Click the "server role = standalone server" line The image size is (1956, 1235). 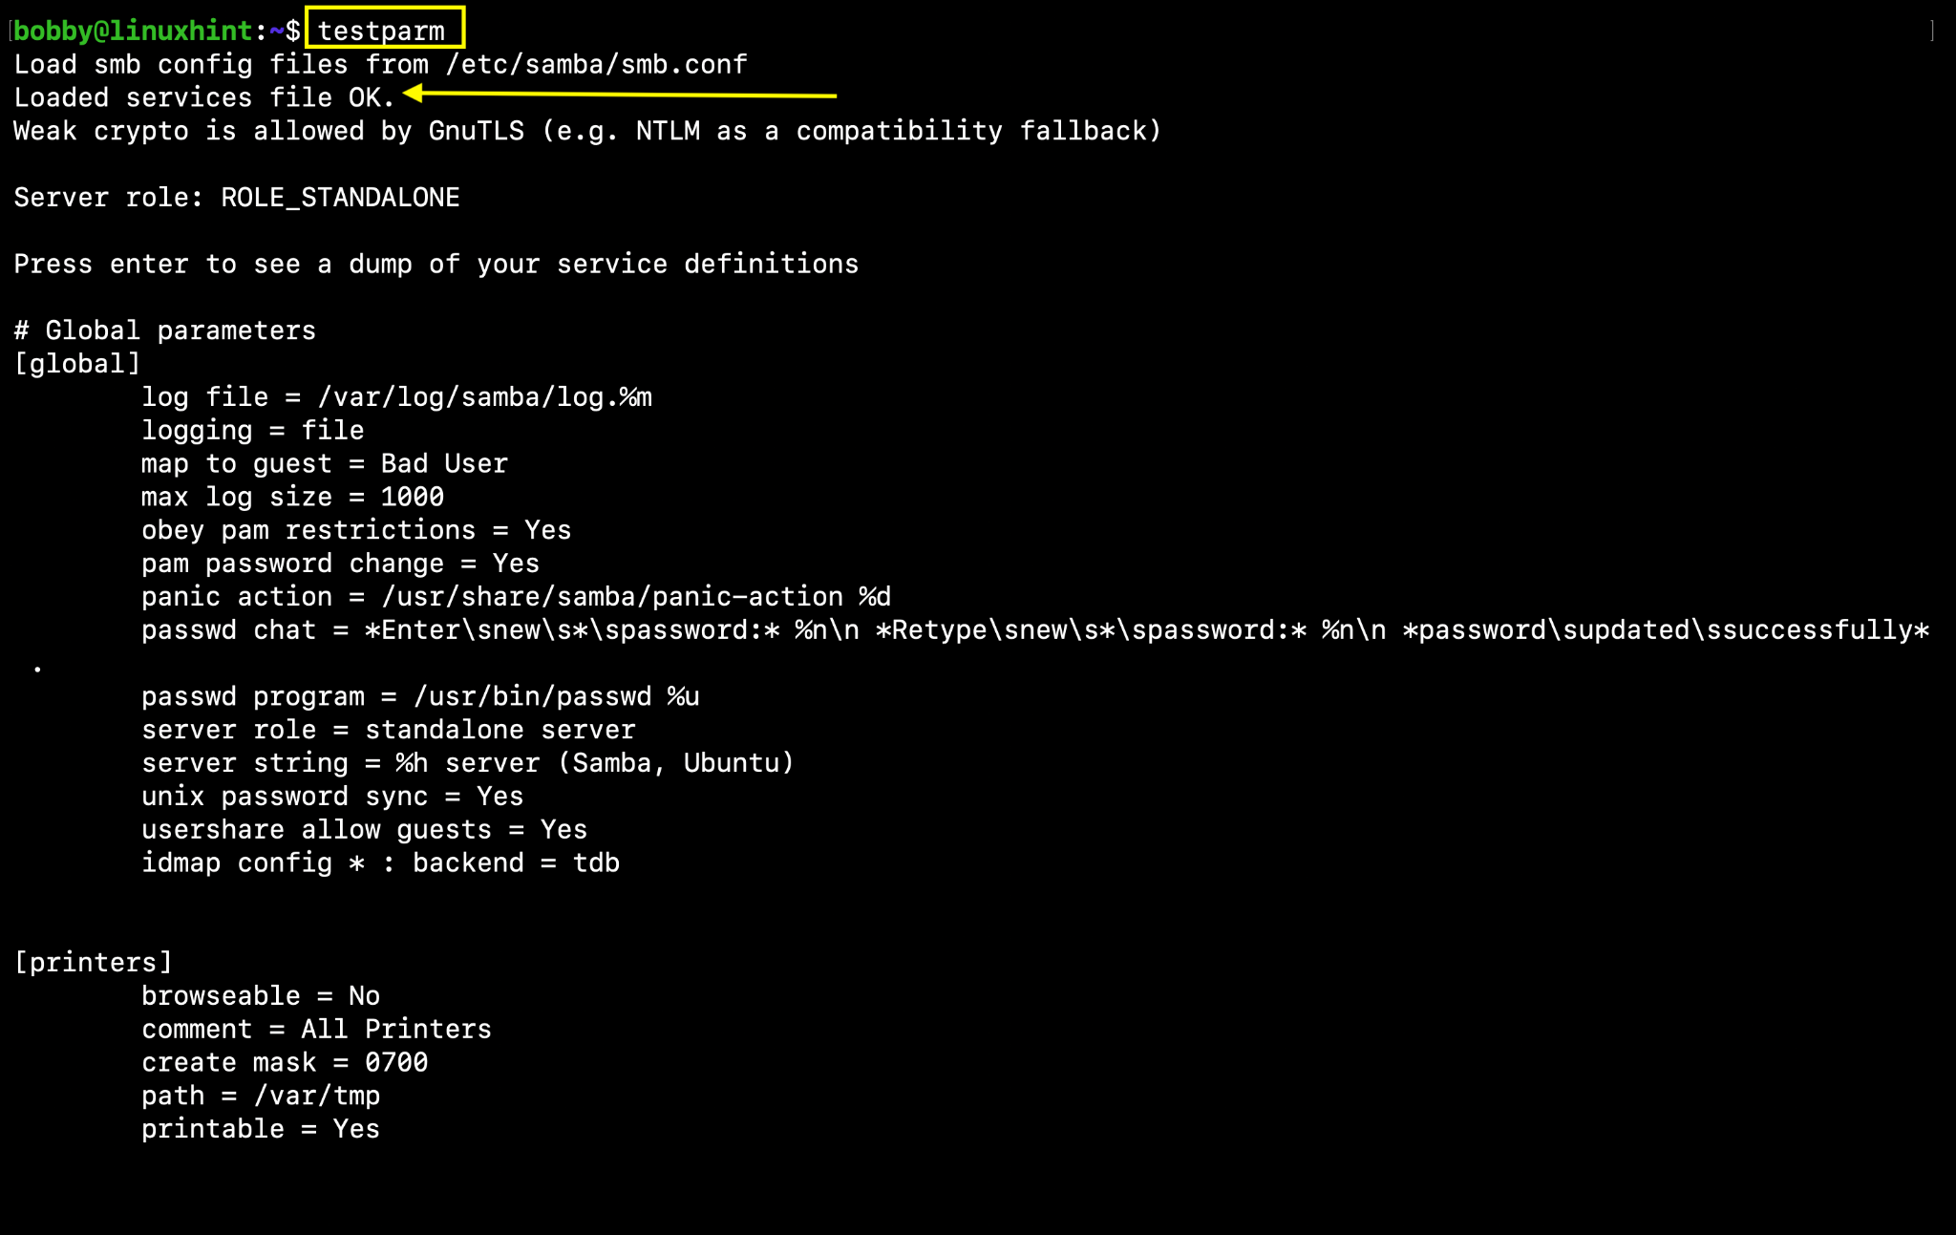(x=388, y=730)
